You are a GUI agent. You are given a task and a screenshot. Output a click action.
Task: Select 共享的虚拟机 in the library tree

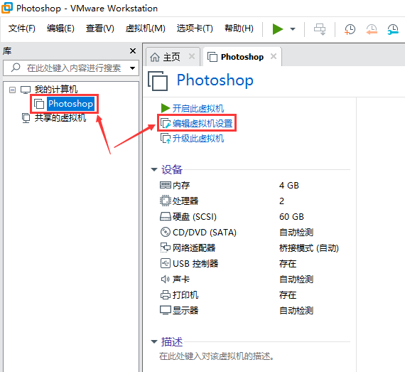point(60,118)
